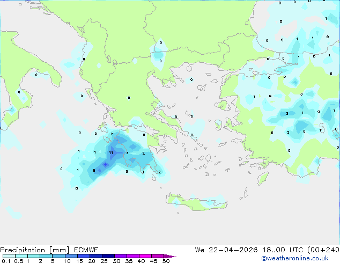Select the 25–30 mm legend swatch
Viewport: 340px width, 263px height.
(x=108, y=256)
